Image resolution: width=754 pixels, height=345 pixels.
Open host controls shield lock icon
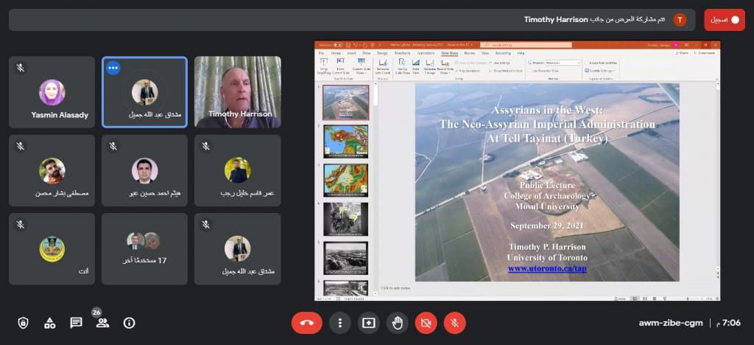(x=23, y=322)
